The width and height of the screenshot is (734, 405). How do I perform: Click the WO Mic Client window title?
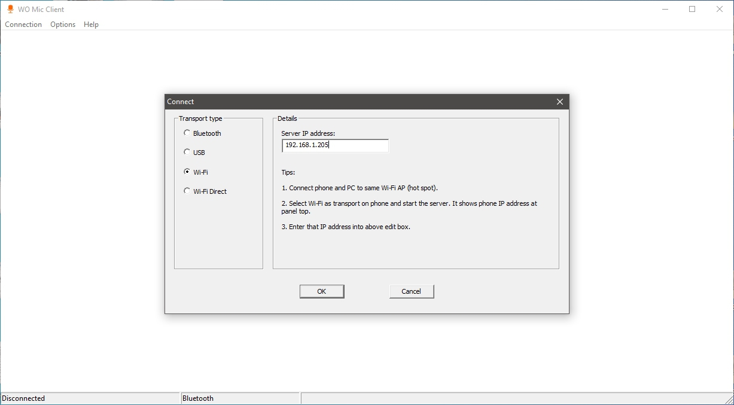point(41,10)
